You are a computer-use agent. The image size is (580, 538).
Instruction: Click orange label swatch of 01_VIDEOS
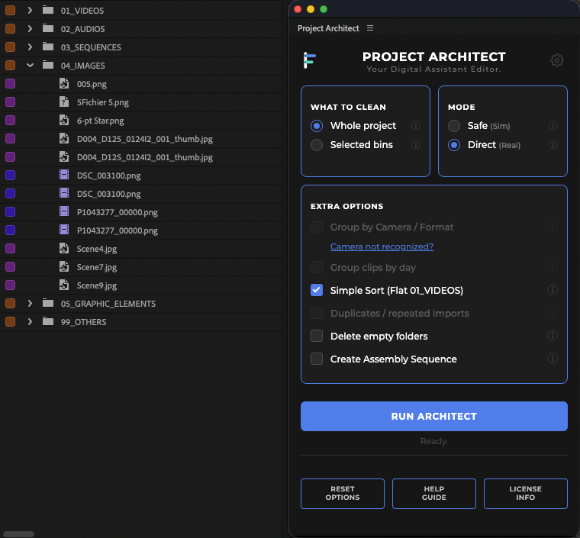(x=11, y=11)
